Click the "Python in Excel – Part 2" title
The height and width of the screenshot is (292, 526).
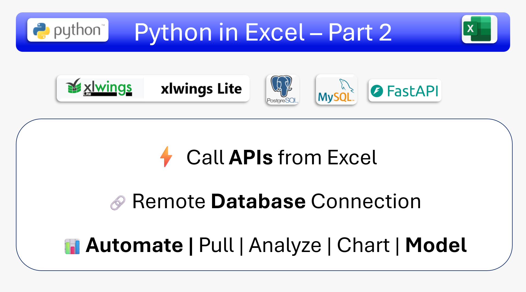[x=263, y=32]
